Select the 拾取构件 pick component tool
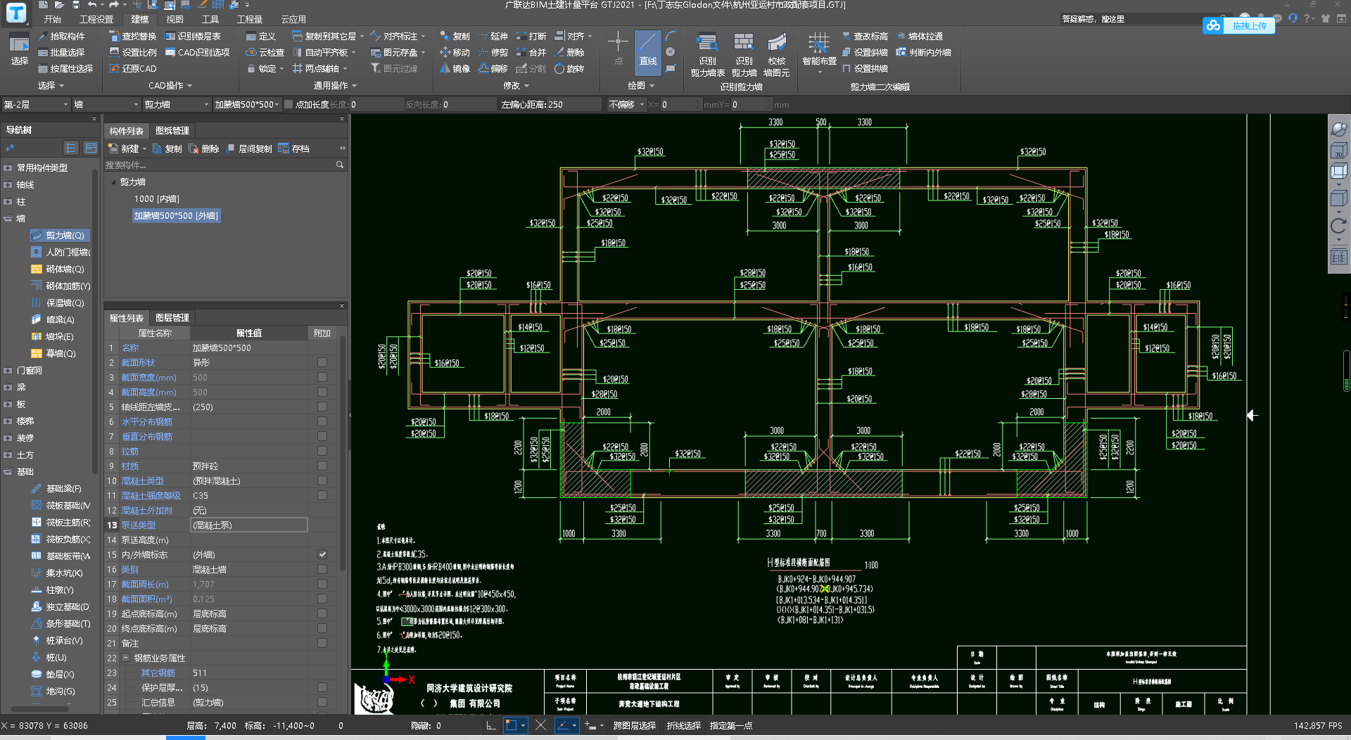Viewport: 1351px width, 740px height. pyautogui.click(x=61, y=36)
